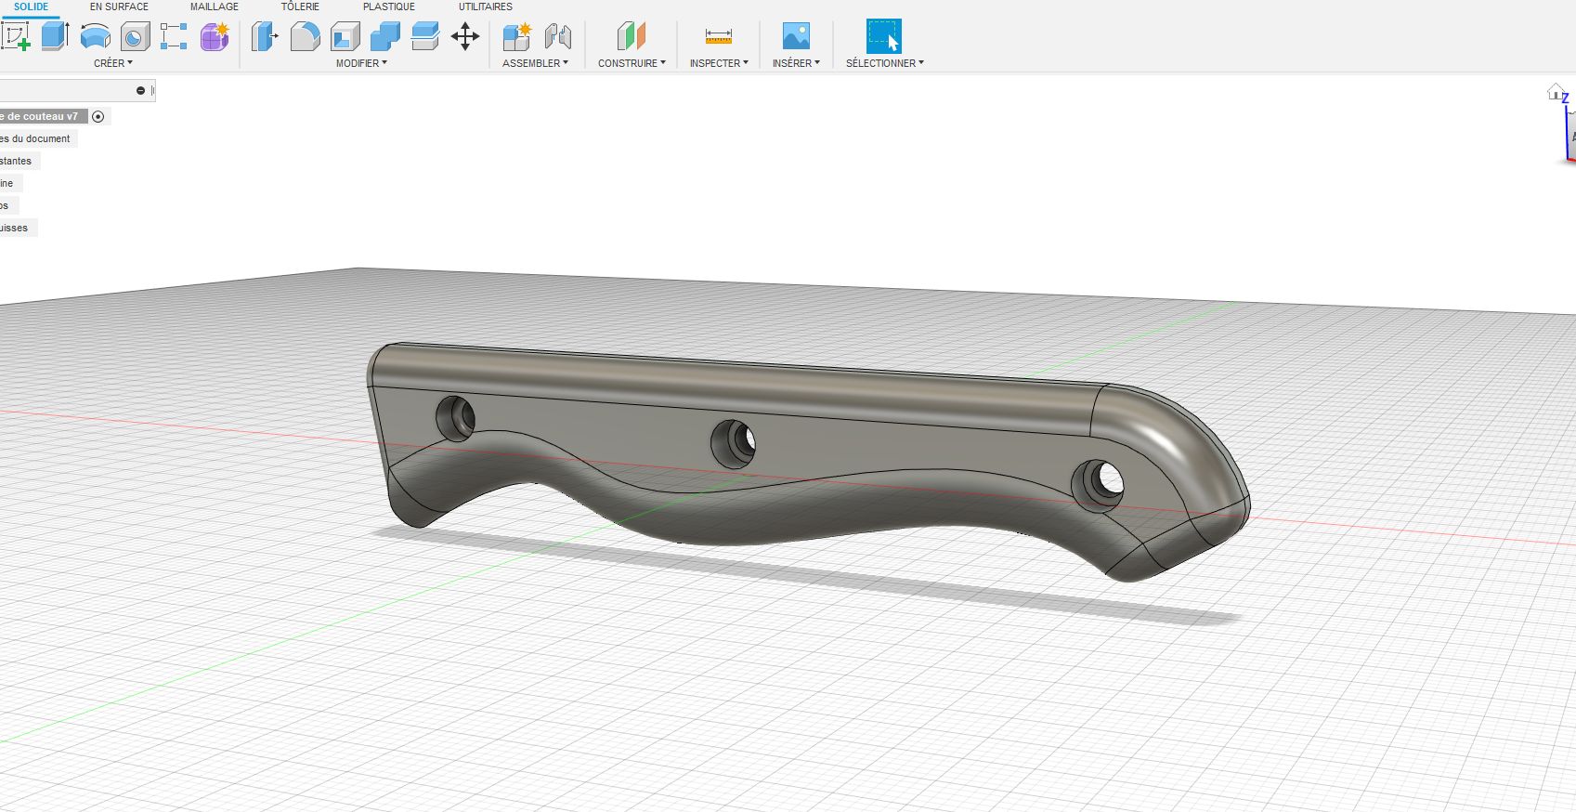Activate the Press Pull tool icon
Screen dimensions: 1576x812
coord(265,36)
